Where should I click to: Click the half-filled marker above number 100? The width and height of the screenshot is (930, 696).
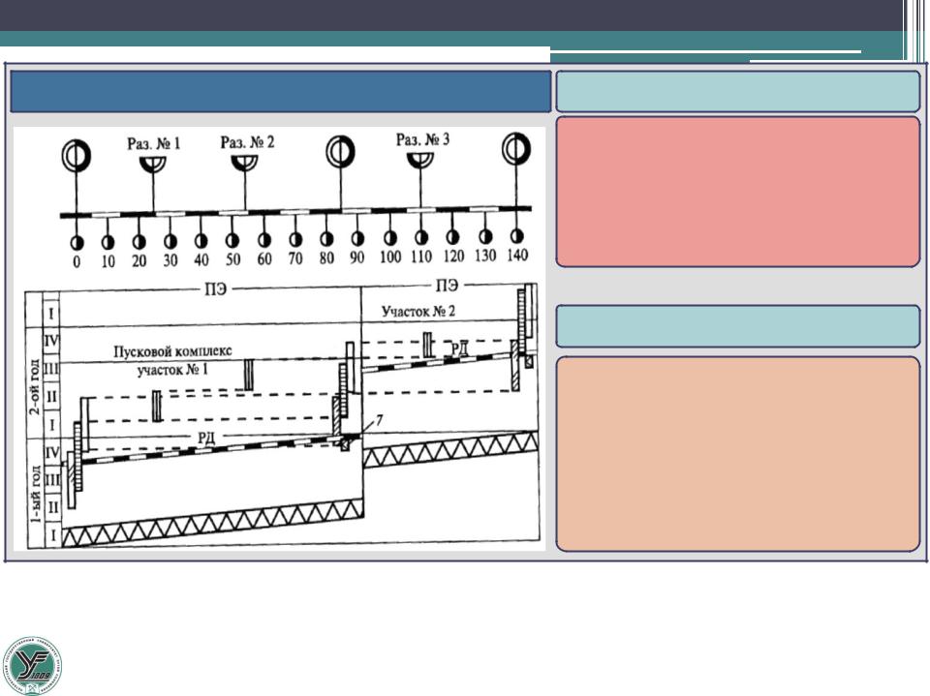pyautogui.click(x=389, y=238)
